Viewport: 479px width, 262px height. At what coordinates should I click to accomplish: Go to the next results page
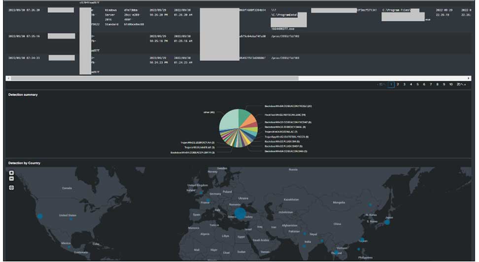point(461,85)
